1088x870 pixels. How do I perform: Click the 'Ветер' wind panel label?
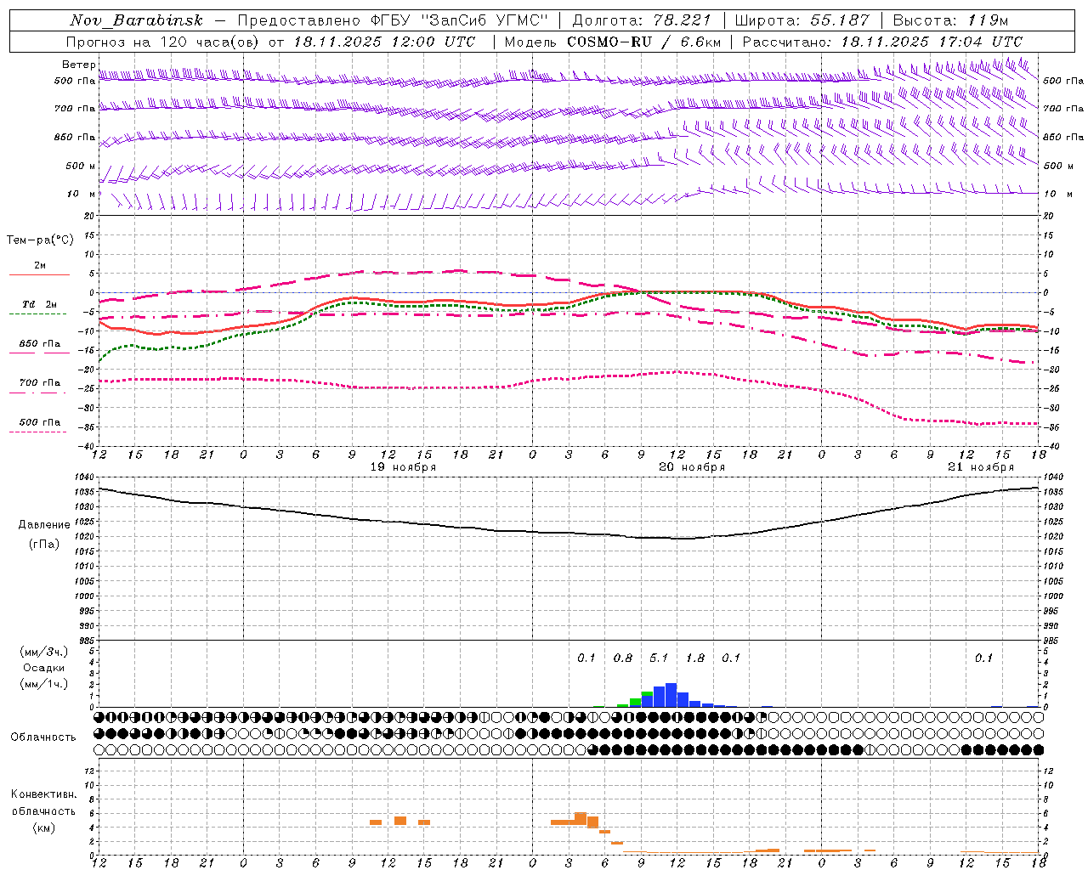(x=78, y=65)
